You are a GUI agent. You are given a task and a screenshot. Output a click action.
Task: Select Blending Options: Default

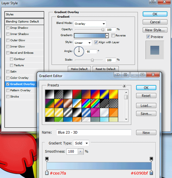24,21
